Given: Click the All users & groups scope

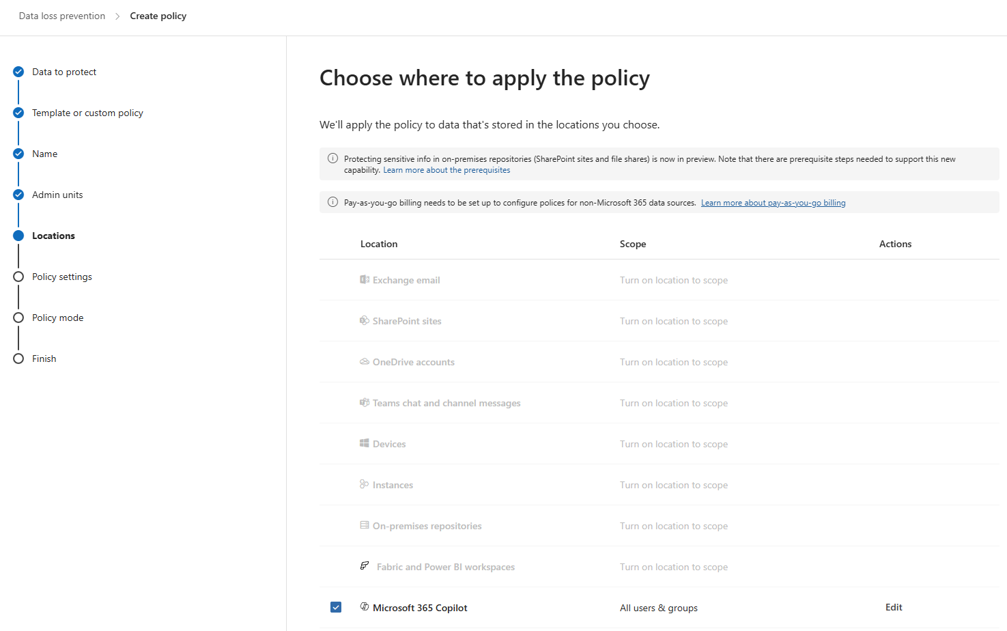Looking at the screenshot, I should pyautogui.click(x=659, y=608).
